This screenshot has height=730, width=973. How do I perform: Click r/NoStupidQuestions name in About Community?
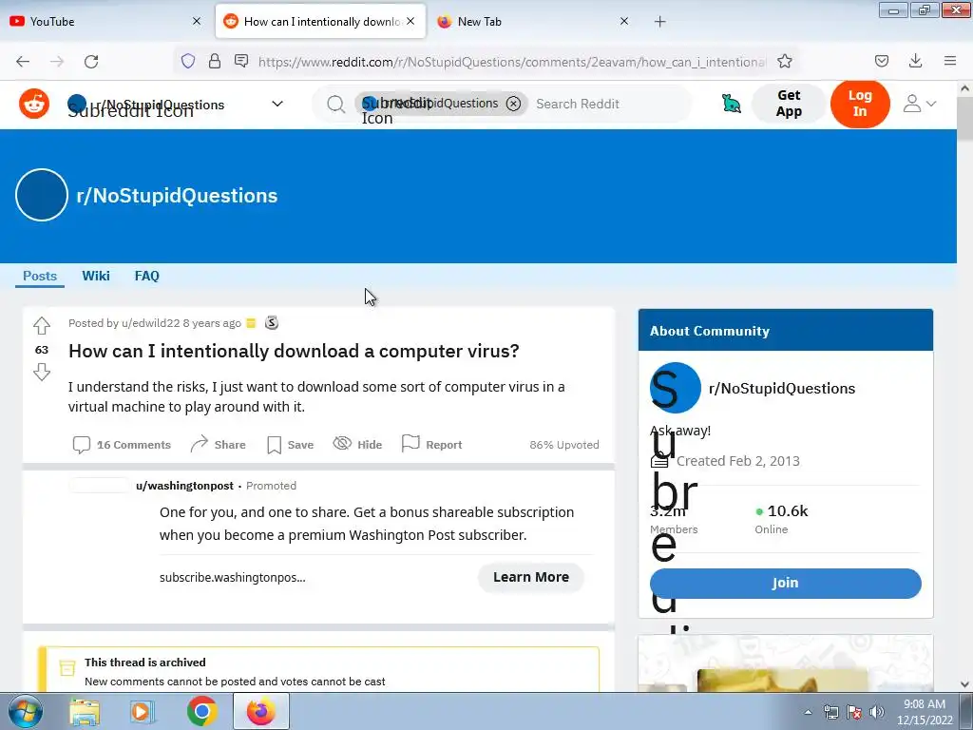pyautogui.click(x=782, y=389)
